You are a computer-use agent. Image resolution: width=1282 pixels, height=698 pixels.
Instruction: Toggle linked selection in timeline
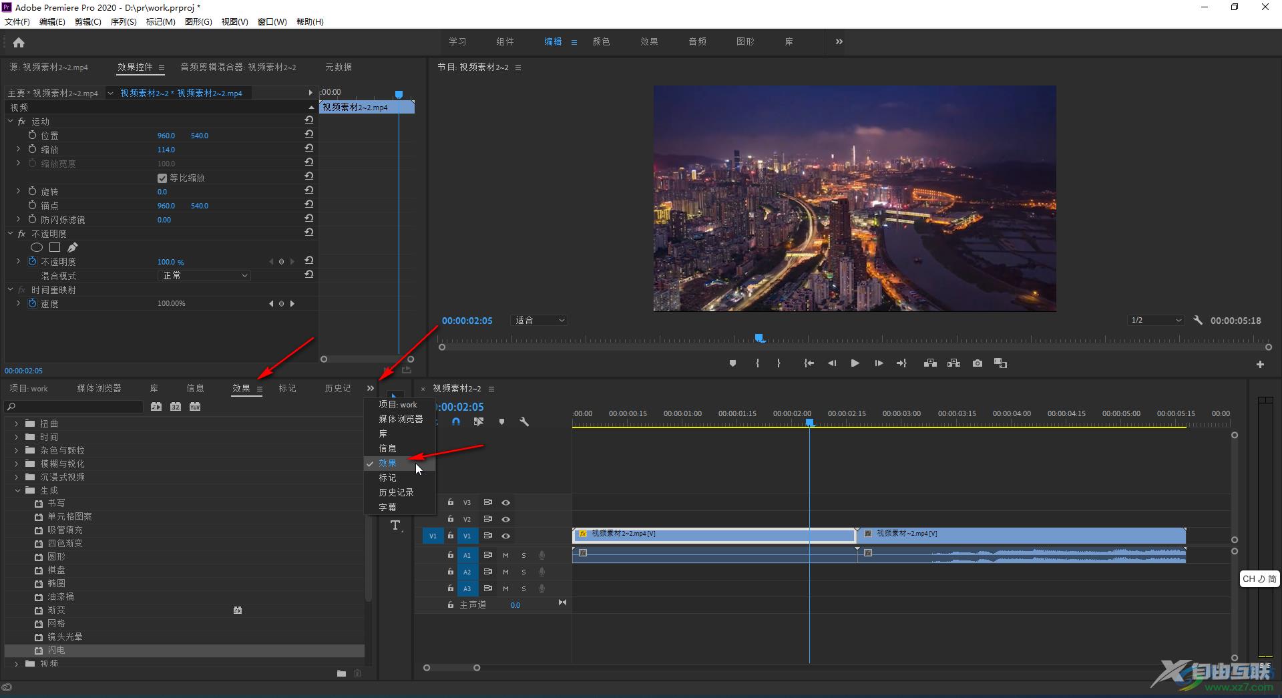[479, 421]
